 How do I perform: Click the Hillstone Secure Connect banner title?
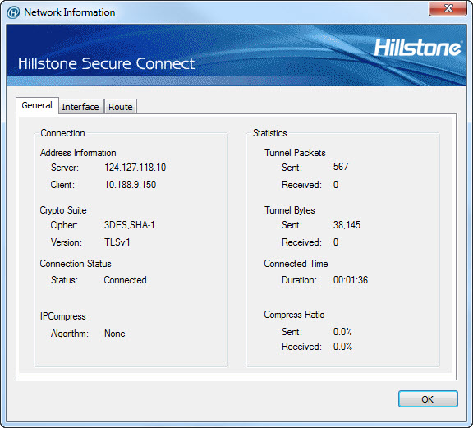point(106,64)
